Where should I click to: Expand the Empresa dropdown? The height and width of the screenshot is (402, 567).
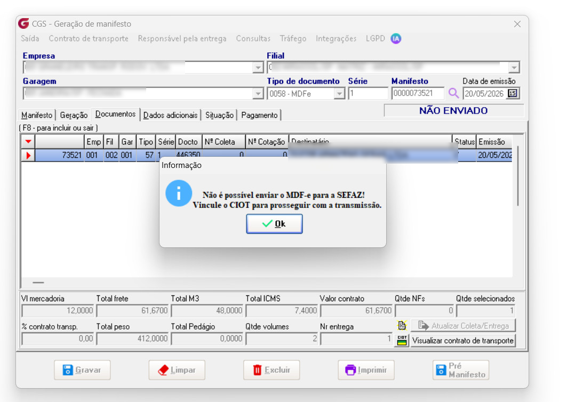(258, 68)
